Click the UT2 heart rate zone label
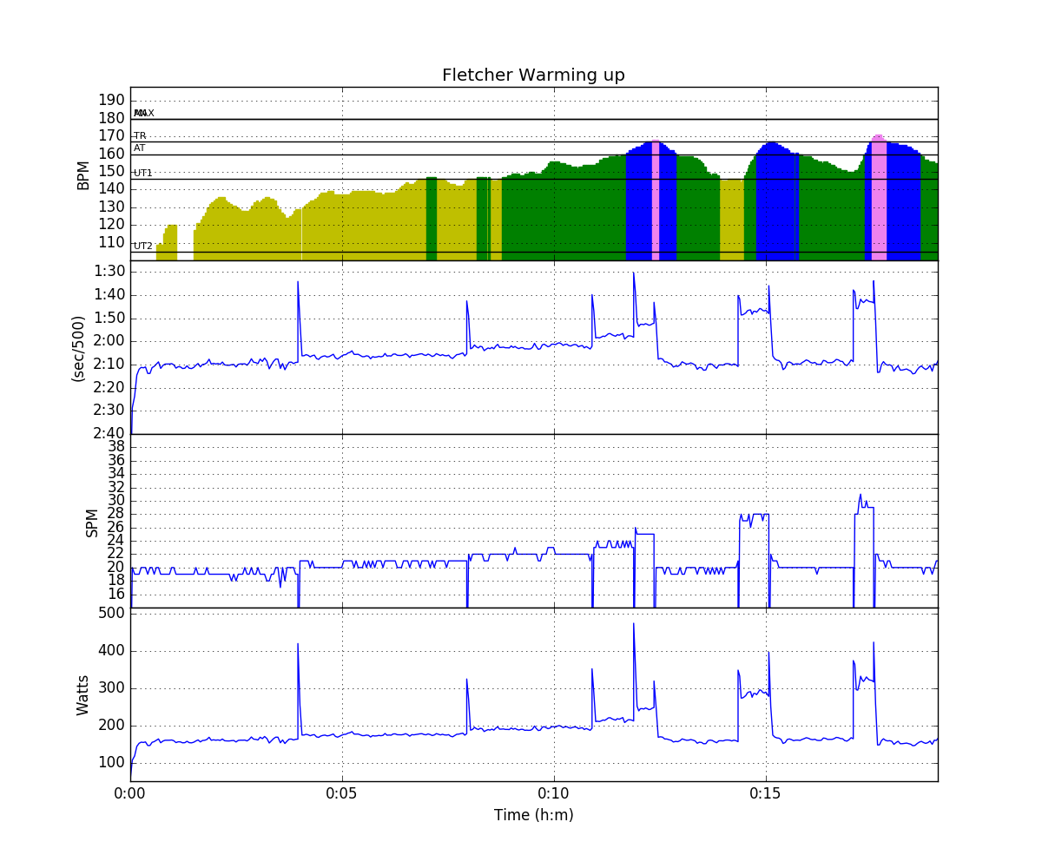The image size is (1042, 868). (x=142, y=247)
